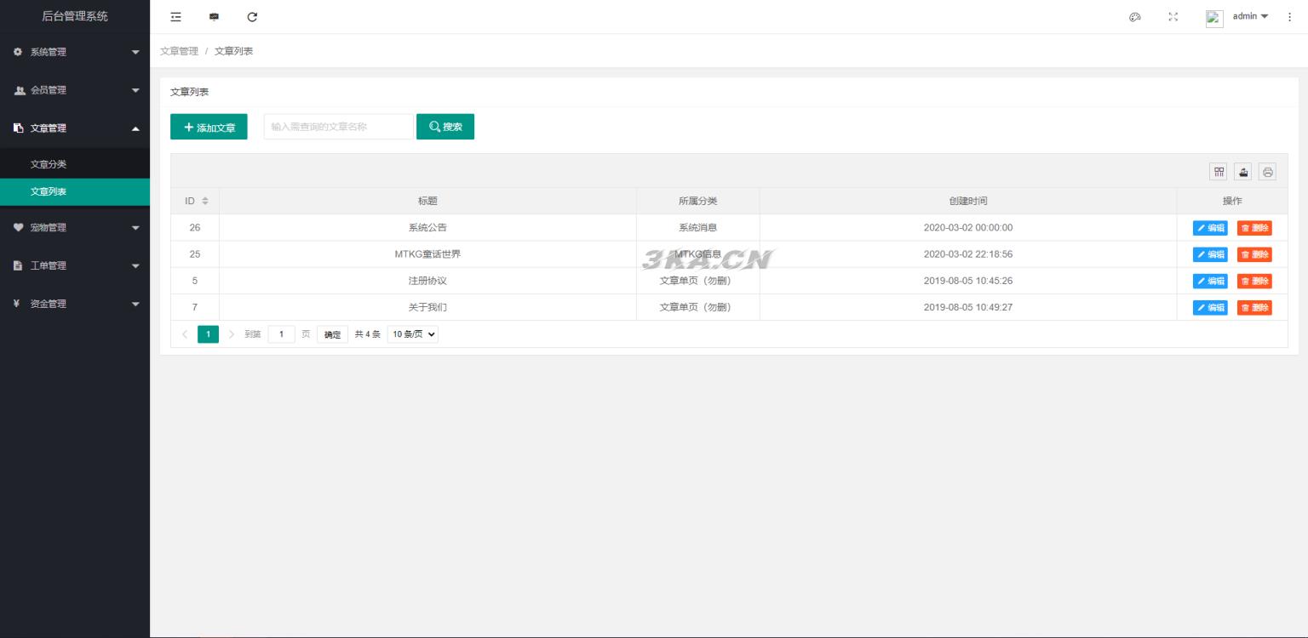Click the copy icon beside 文章管理
Viewport: 1308px width, 638px height.
(x=18, y=128)
